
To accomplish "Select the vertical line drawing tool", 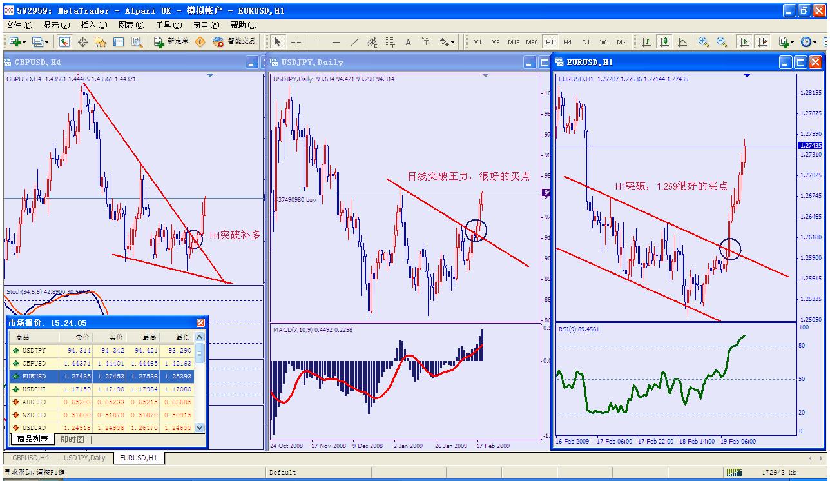I will (318, 42).
